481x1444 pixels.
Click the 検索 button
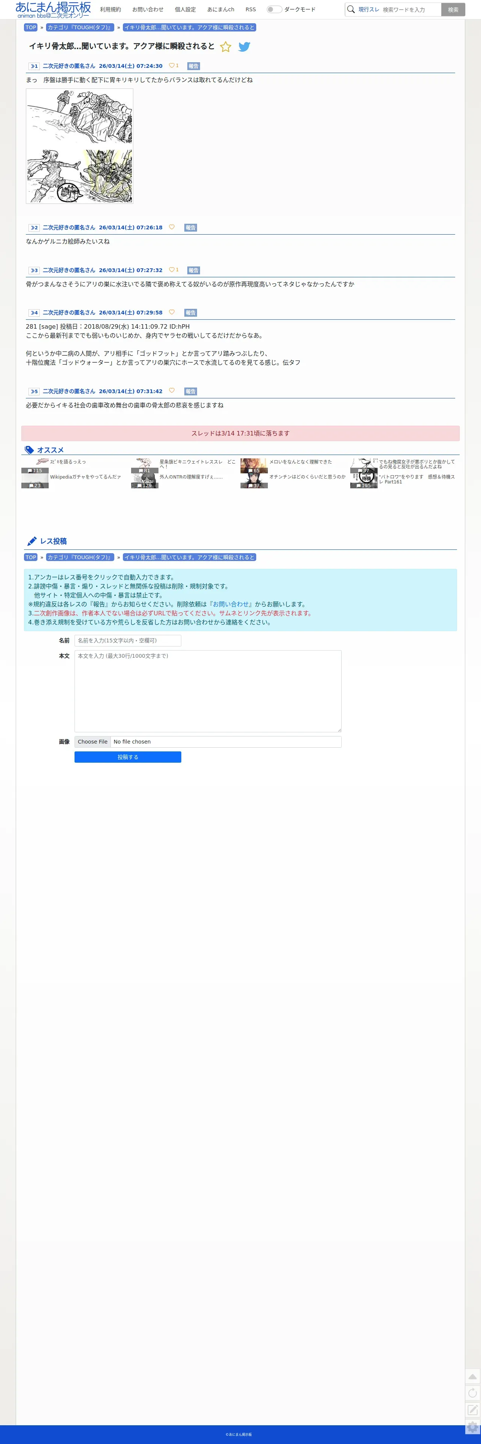pyautogui.click(x=453, y=9)
